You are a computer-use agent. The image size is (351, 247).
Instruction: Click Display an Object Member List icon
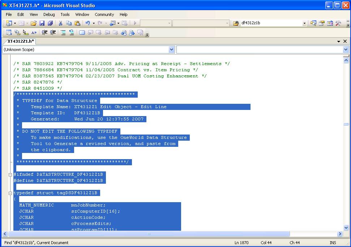[9, 33]
